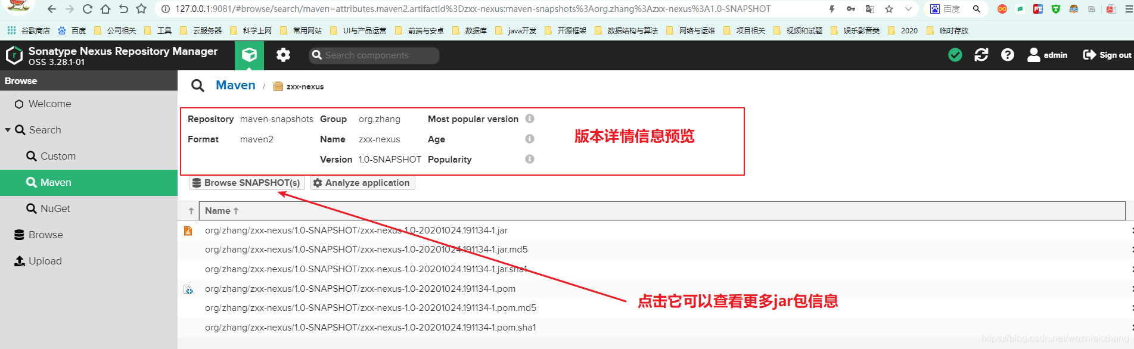Go to browser Home icon
The width and height of the screenshot is (1134, 349).
(x=105, y=9)
